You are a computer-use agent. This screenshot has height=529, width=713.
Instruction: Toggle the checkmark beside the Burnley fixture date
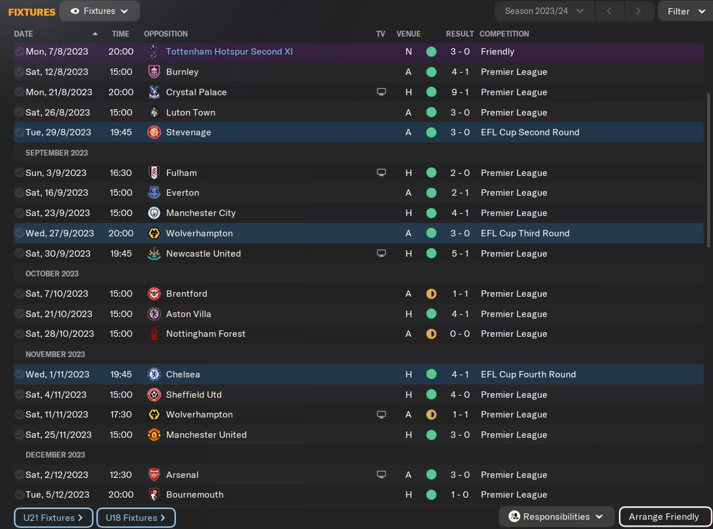[x=20, y=72]
